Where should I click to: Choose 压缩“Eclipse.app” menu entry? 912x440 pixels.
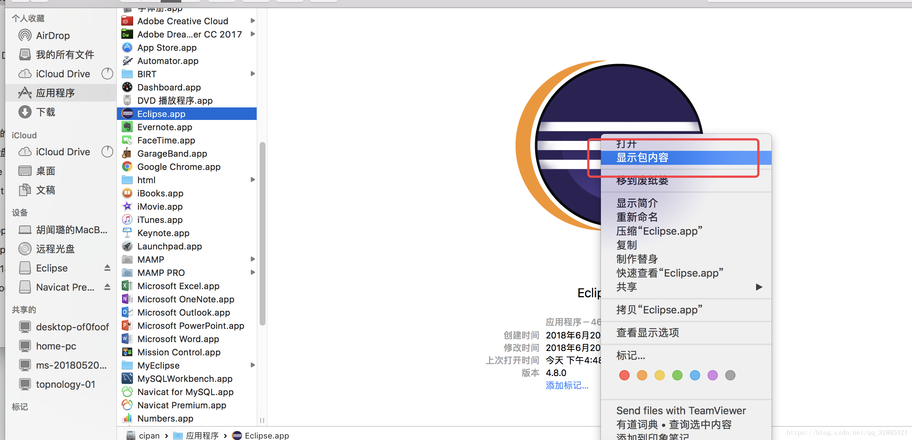tap(686, 231)
